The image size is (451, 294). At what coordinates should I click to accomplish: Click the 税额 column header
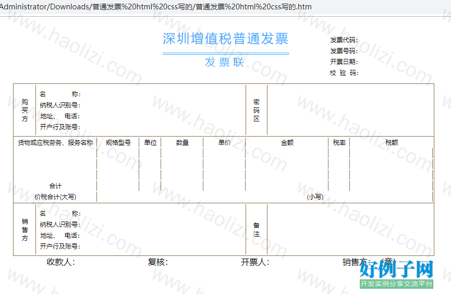392,143
